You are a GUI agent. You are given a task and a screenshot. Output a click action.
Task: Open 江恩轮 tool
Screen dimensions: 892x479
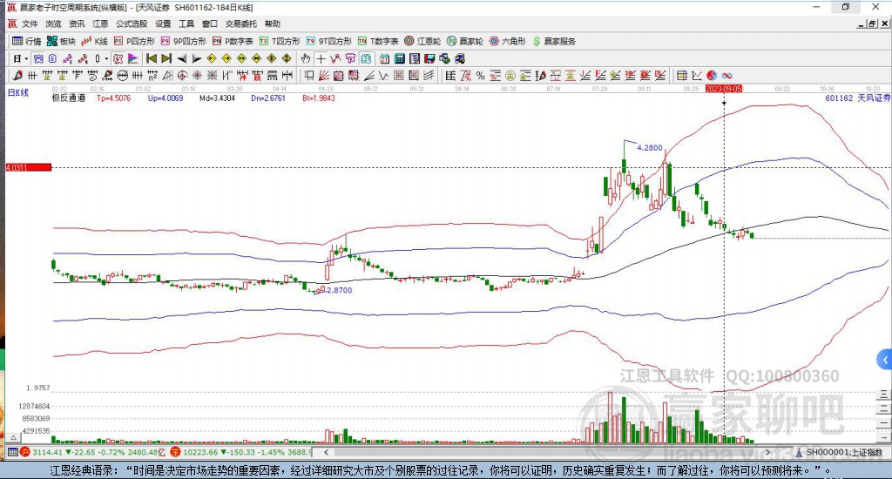(x=422, y=41)
